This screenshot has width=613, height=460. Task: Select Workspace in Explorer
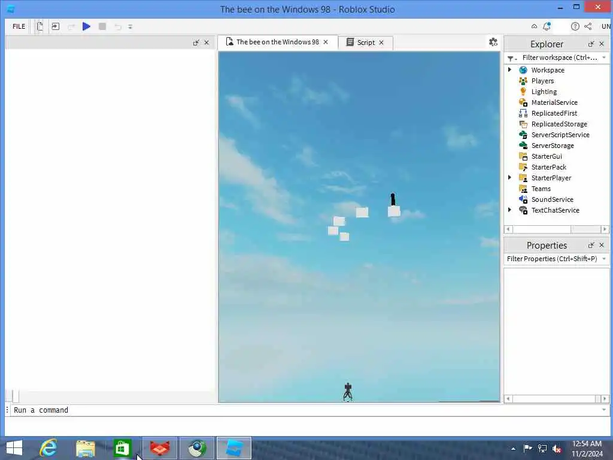coord(547,70)
